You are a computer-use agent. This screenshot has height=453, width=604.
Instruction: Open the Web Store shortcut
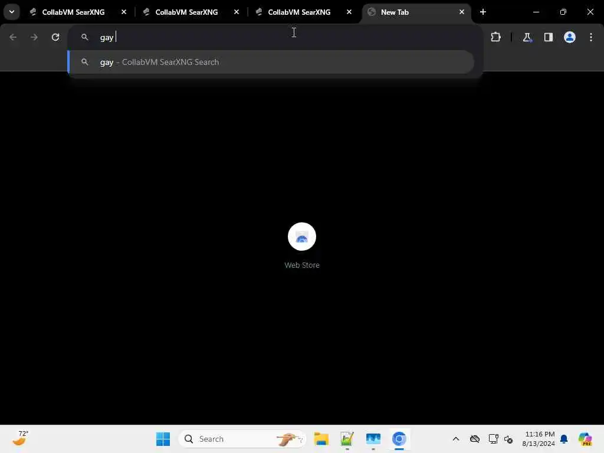coord(302,237)
